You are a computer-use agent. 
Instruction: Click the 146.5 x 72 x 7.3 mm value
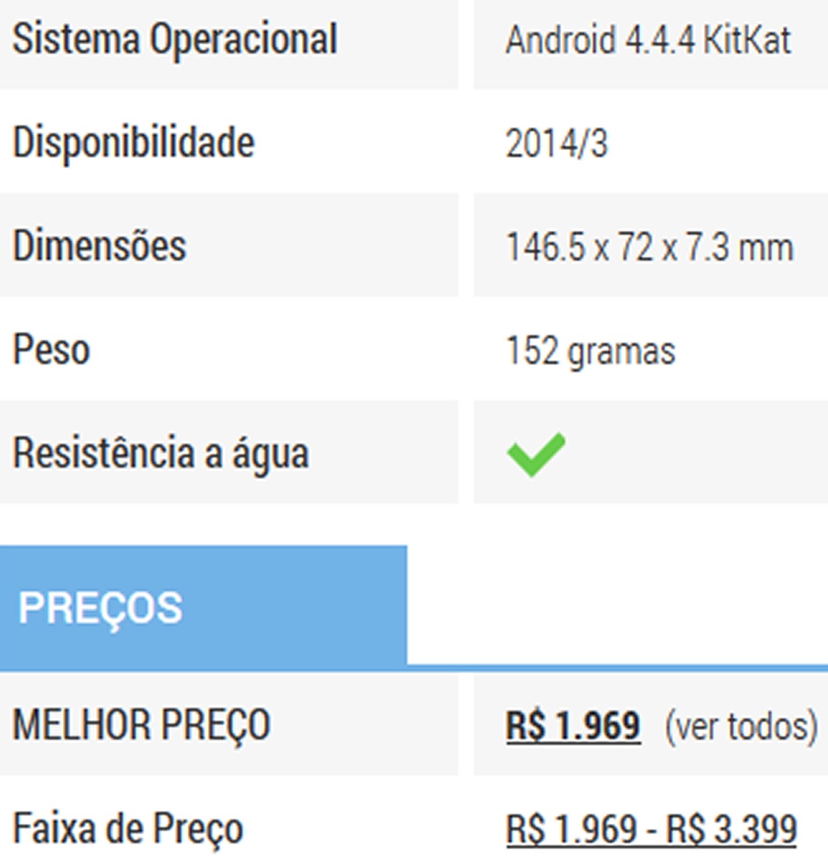(650, 247)
